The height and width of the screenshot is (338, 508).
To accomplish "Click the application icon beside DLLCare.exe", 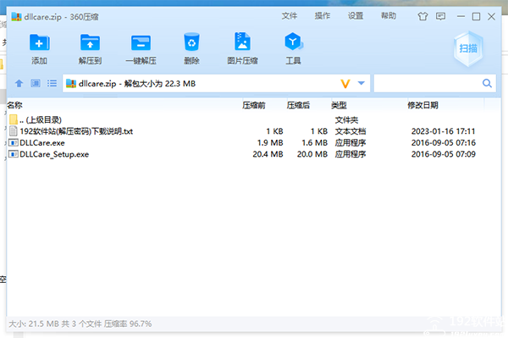I will 14,142.
